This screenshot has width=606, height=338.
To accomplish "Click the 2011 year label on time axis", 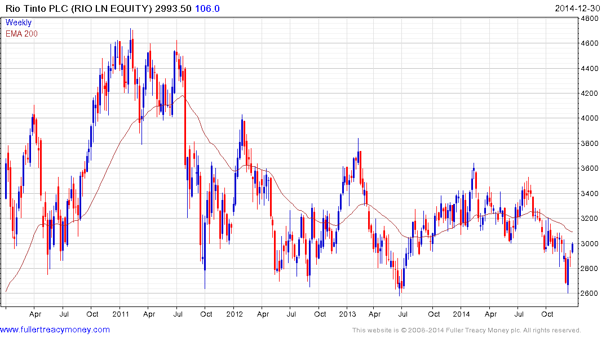I will click(x=120, y=314).
